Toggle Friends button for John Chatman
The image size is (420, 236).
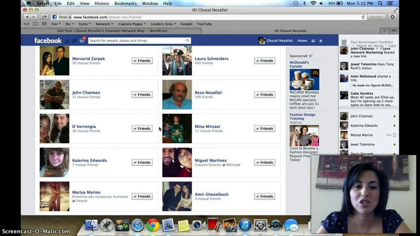click(x=142, y=94)
